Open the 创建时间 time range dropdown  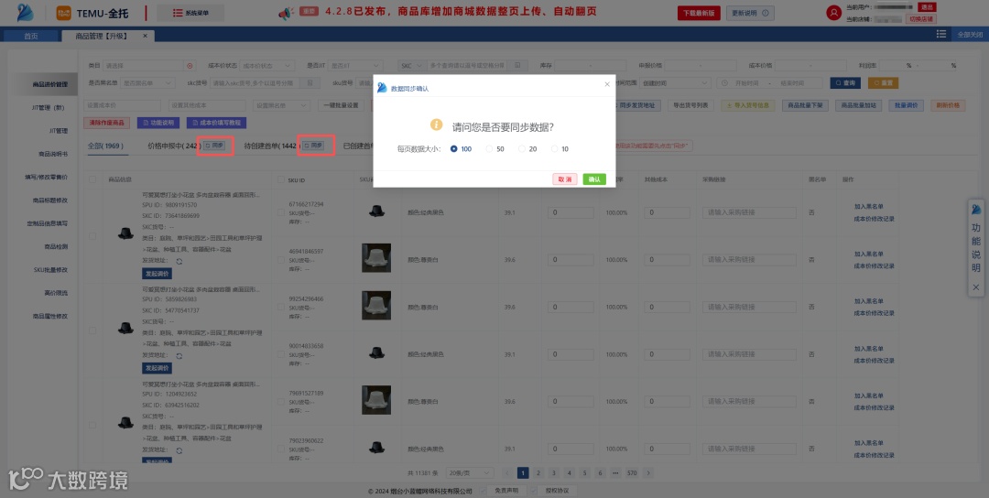pos(676,82)
